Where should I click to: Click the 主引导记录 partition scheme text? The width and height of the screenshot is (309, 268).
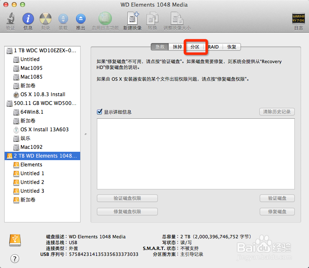192,254
